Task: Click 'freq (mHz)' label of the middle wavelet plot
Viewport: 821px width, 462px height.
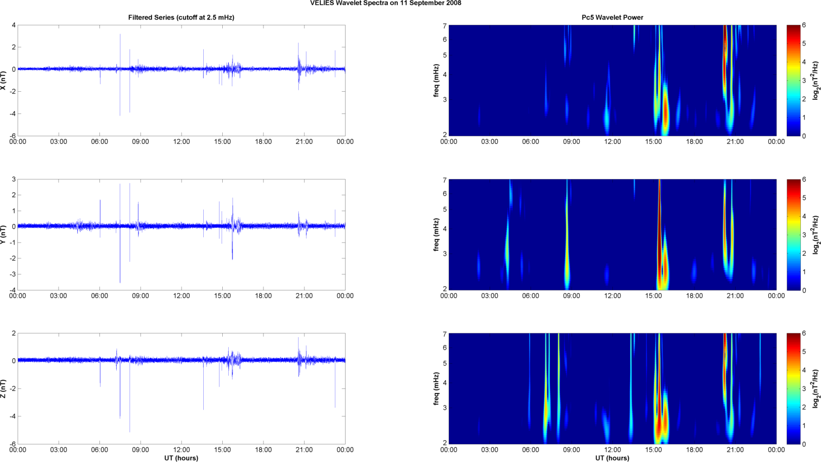Action: pyautogui.click(x=436, y=235)
